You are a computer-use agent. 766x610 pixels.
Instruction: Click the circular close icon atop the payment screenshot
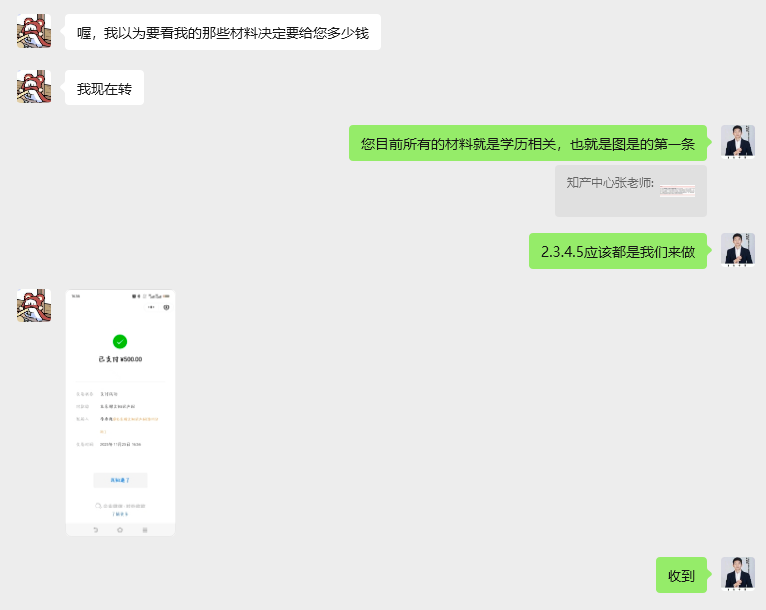pos(166,307)
